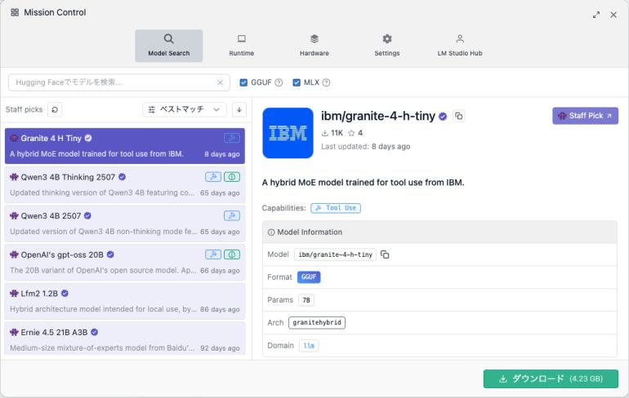This screenshot has width=629, height=398.
Task: Copy model ID in Model Information
Action: tap(385, 254)
